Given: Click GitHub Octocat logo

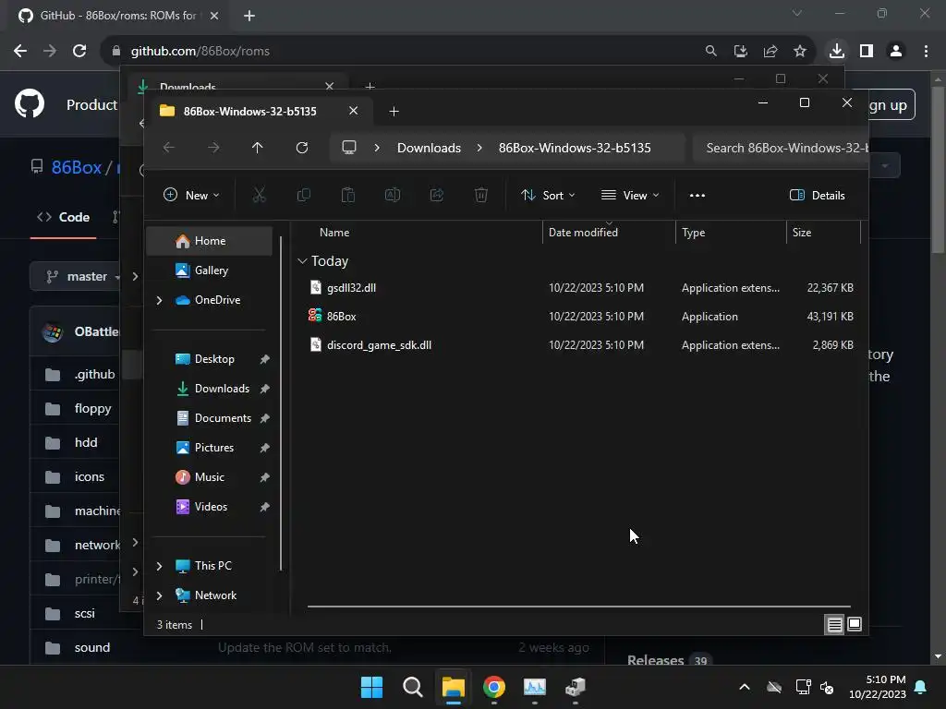Looking at the screenshot, I should point(30,103).
